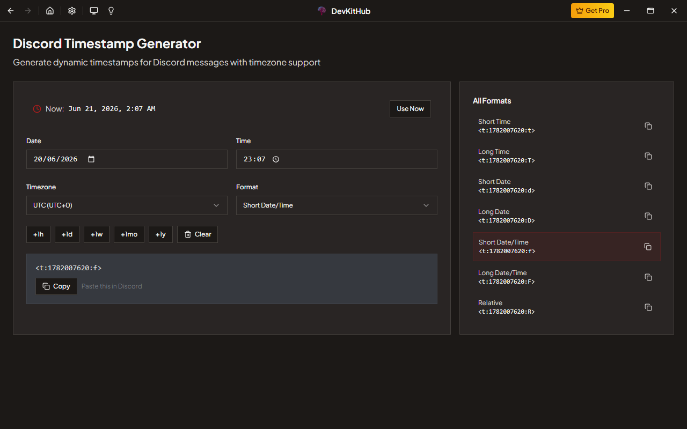Viewport: 687px width, 429px height.
Task: Click the monitor display icon
Action: (94, 11)
